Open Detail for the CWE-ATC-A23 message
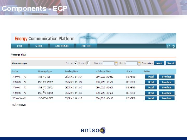The width and height of the screenshot is (187, 140). coord(151,77)
